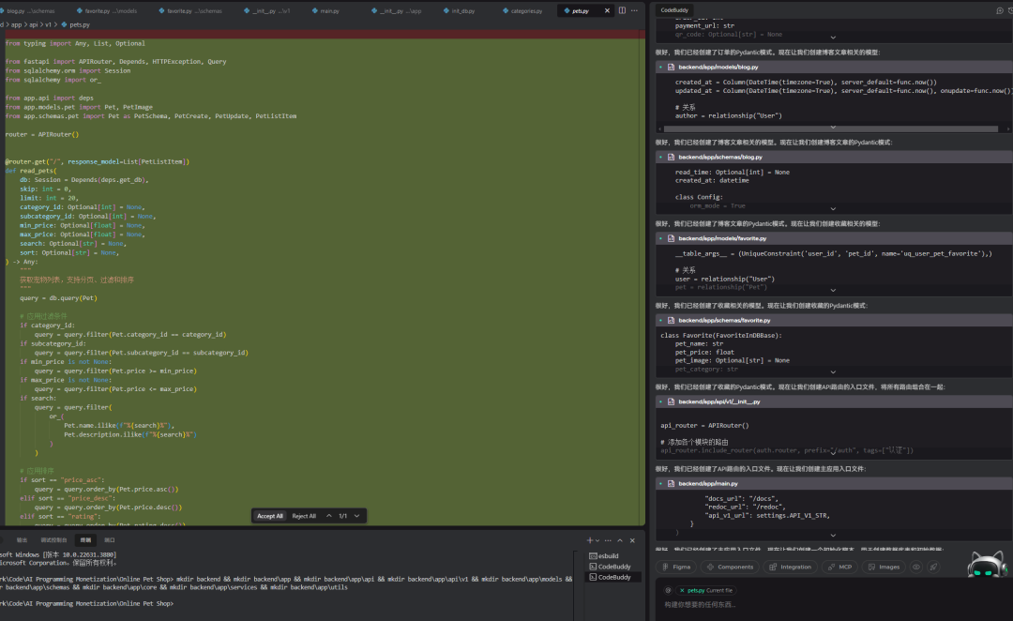
Task: Click the Reject All button
Action: click(x=304, y=516)
